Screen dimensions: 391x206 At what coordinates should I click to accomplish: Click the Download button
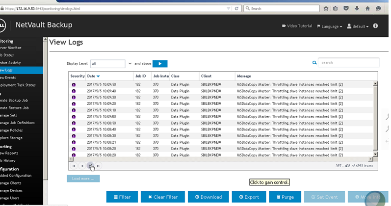pyautogui.click(x=209, y=197)
